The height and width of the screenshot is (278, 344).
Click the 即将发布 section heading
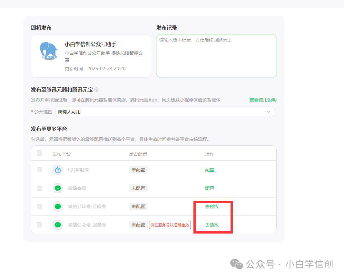coord(41,28)
